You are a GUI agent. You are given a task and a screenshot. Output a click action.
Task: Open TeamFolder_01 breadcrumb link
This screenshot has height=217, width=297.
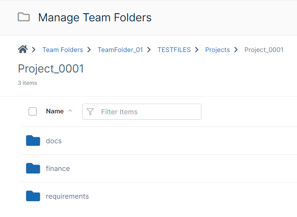click(x=120, y=50)
